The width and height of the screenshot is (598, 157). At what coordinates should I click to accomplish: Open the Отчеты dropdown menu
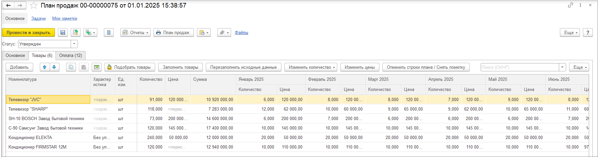pyautogui.click(x=135, y=33)
